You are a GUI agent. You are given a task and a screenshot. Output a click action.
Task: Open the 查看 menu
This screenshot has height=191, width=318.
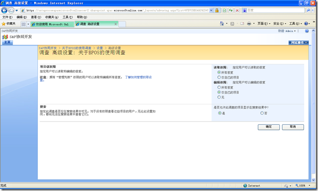(36, 17)
